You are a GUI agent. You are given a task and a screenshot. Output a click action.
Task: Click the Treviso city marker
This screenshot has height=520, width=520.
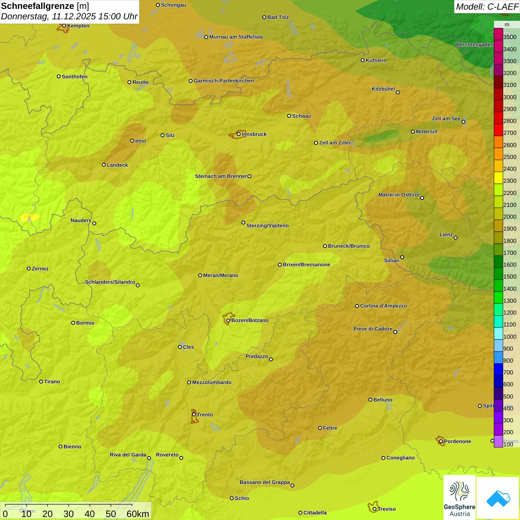[x=374, y=509]
